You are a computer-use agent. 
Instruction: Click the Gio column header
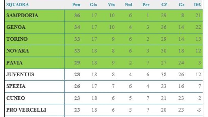click(x=93, y=5)
